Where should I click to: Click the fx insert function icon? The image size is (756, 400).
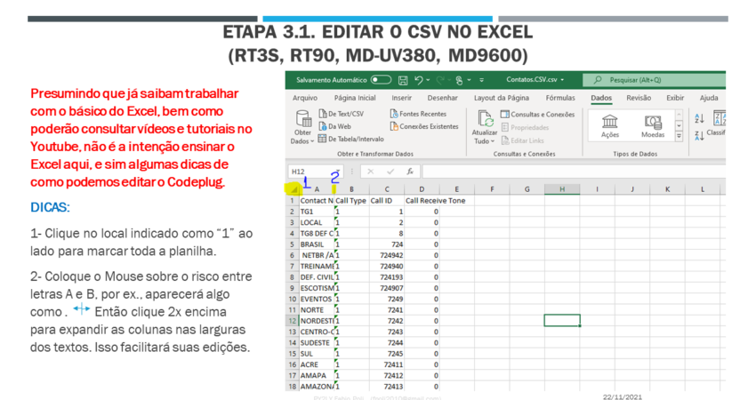(410, 172)
